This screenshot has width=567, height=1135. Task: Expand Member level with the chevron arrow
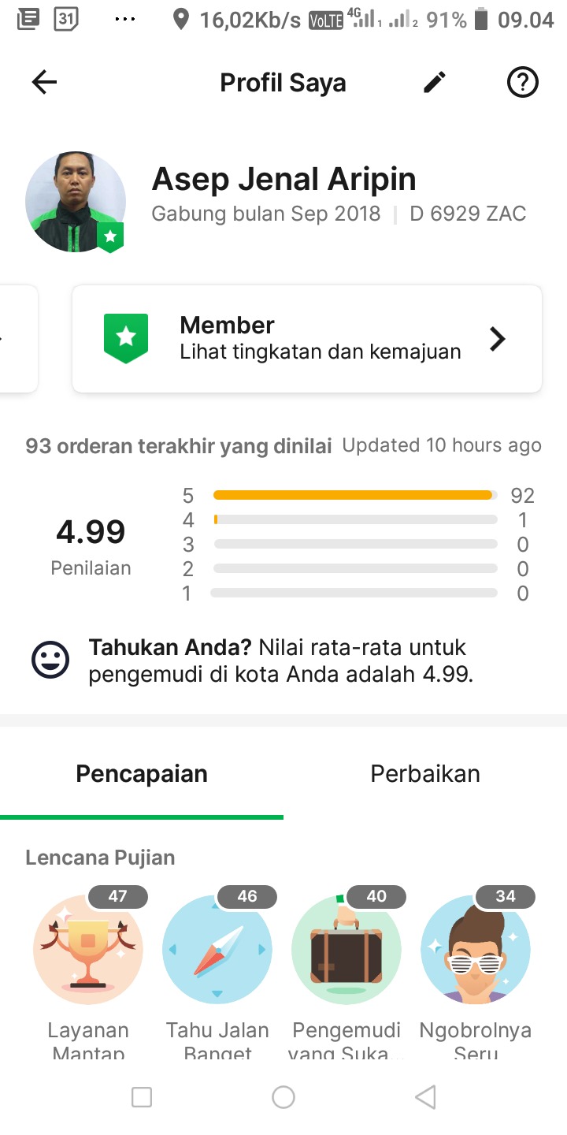[498, 339]
